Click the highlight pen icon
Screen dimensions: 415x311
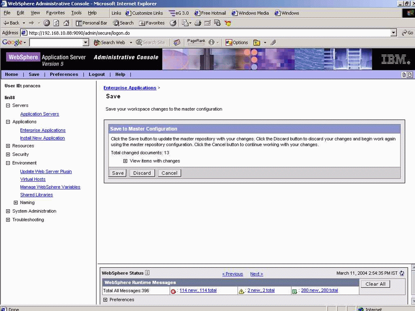click(x=273, y=42)
